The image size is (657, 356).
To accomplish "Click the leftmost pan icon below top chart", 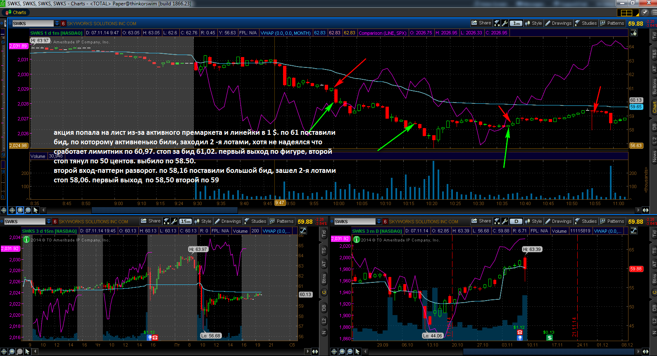I will click(4, 210).
